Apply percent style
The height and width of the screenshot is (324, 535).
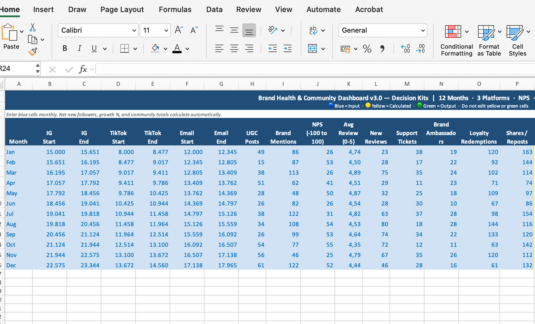(367, 48)
